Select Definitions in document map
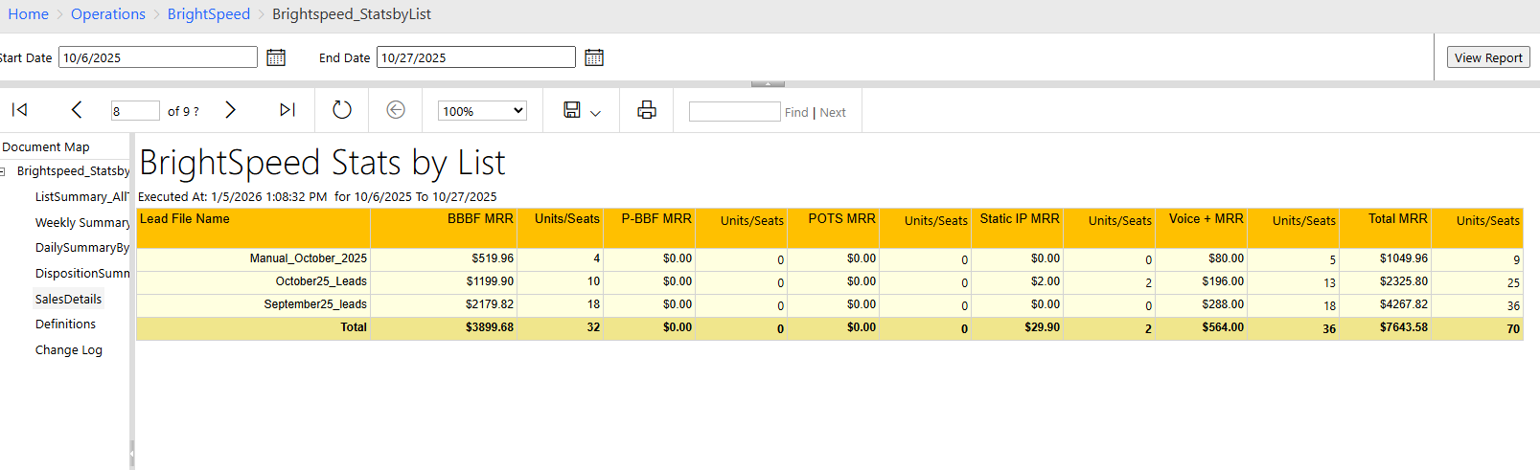 point(65,324)
